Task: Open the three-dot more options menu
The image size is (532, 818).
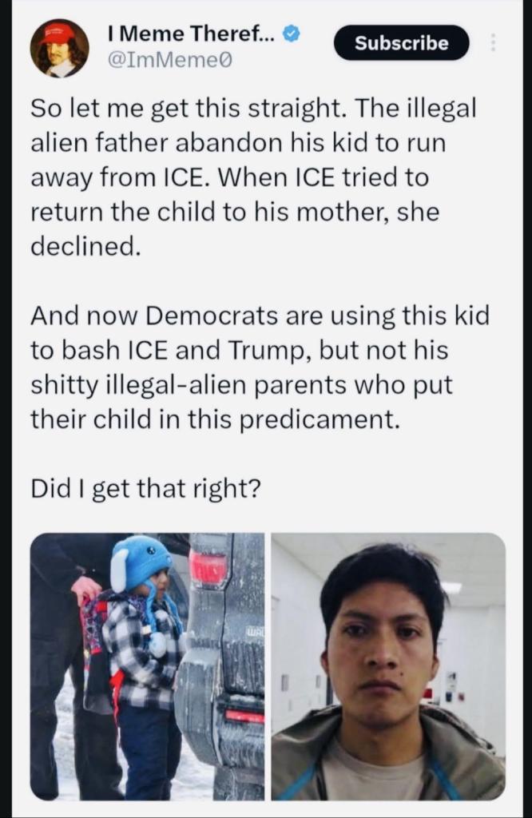Action: click(x=494, y=43)
